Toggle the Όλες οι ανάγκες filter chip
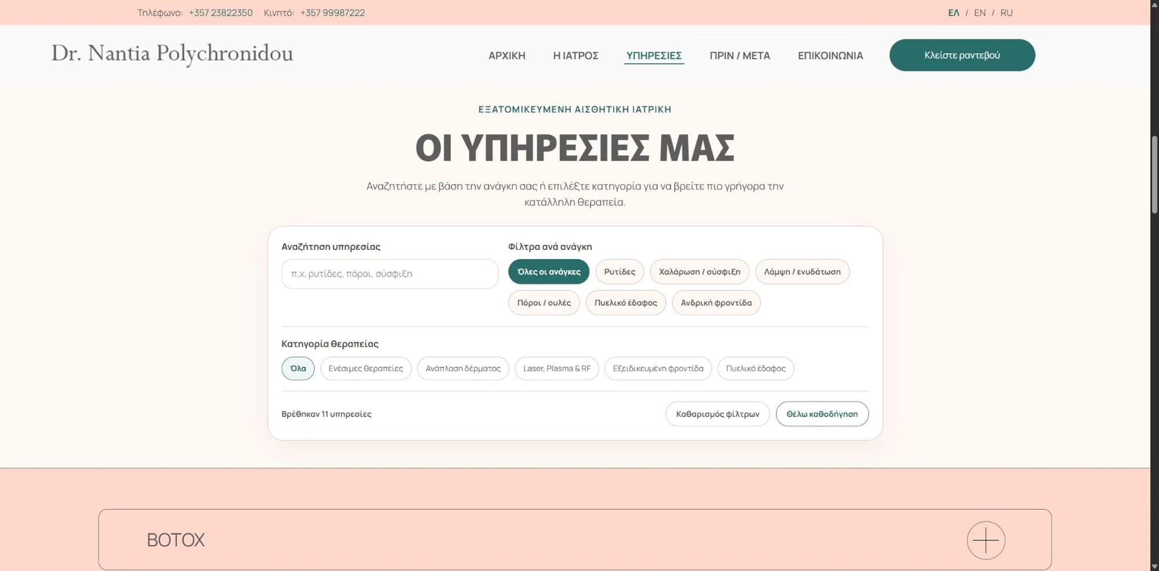Viewport: 1159px width, 571px height. pos(548,271)
